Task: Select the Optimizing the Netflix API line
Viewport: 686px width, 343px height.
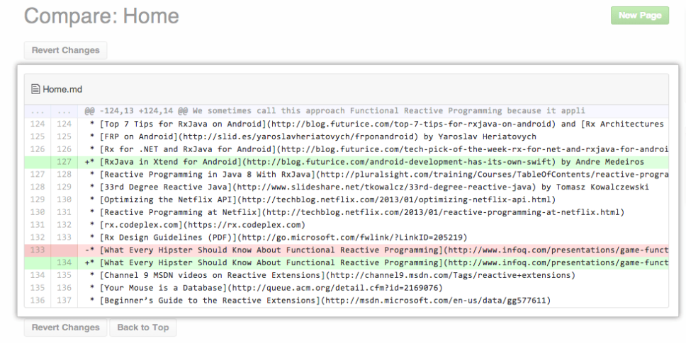Action: (347, 199)
